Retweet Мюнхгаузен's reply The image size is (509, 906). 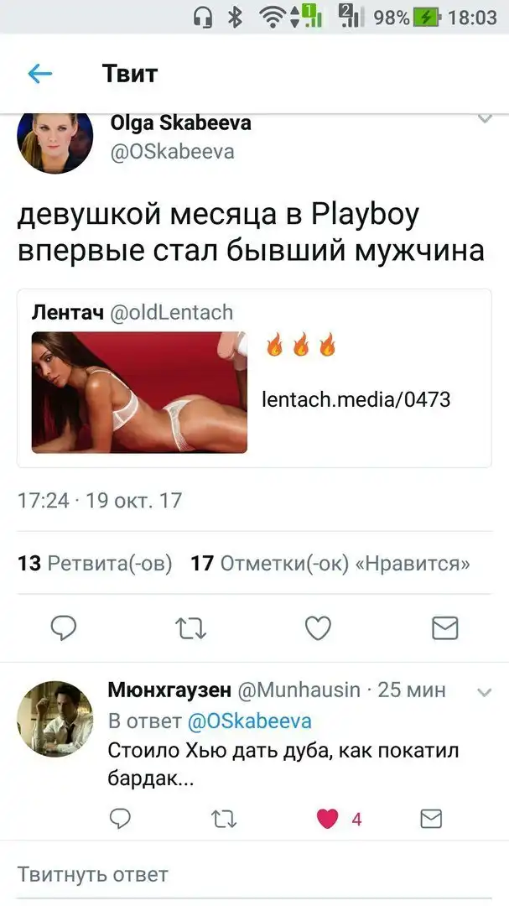point(224,819)
